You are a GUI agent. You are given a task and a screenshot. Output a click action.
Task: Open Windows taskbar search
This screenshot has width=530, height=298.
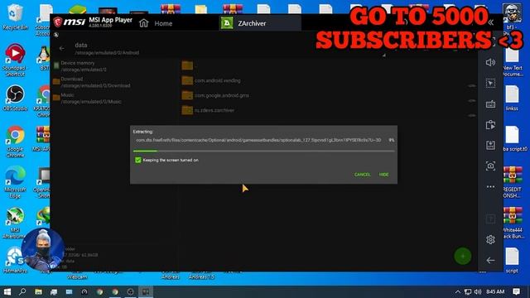tap(22, 291)
